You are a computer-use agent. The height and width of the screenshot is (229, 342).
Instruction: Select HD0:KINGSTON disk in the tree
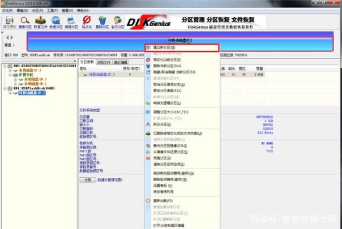pyautogui.click(x=44, y=66)
